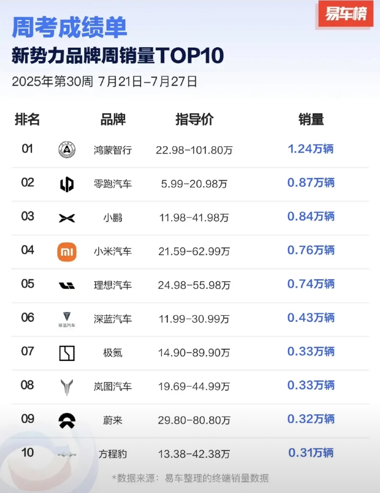The image size is (380, 493).
Task: Click rank number 03
Action: 27,216
